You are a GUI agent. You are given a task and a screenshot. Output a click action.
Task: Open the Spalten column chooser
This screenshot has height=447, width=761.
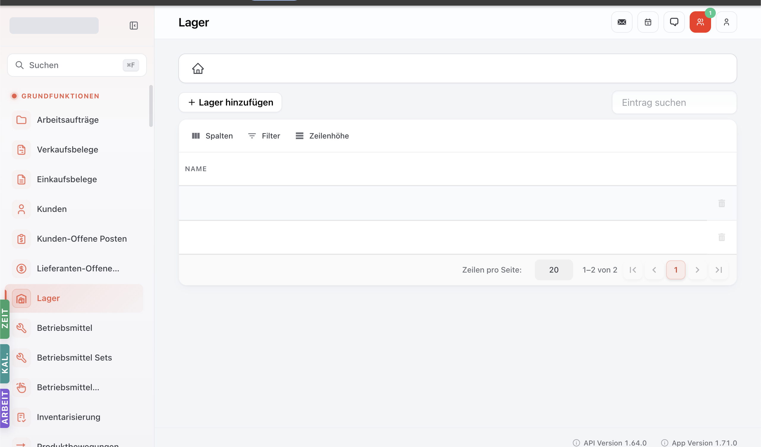click(212, 136)
